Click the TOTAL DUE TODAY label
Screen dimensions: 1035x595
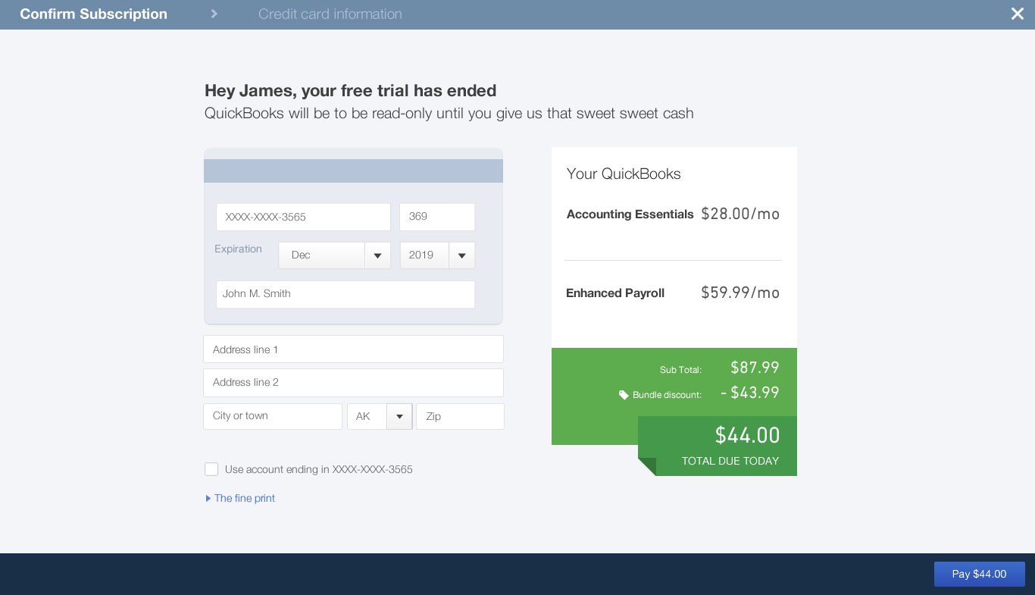(730, 461)
